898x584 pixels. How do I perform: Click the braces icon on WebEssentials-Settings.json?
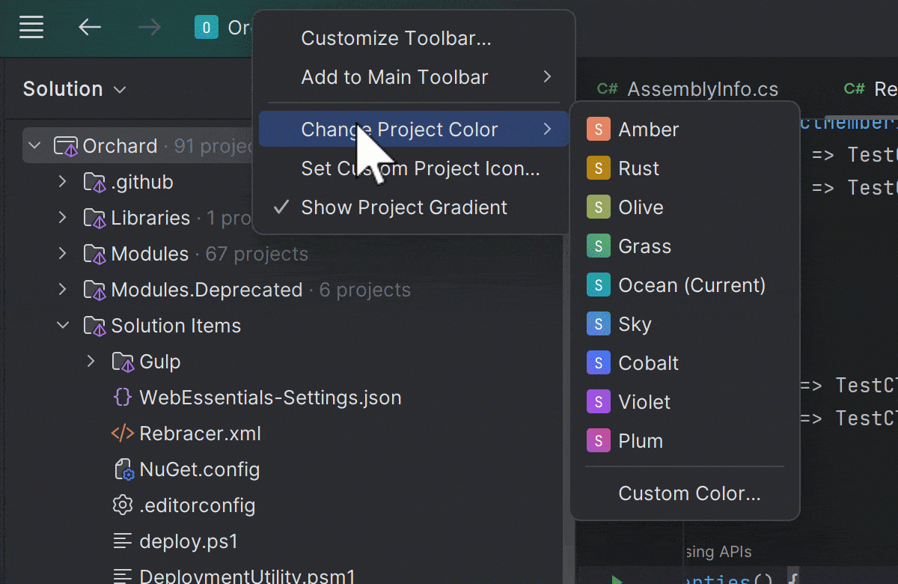(x=122, y=397)
